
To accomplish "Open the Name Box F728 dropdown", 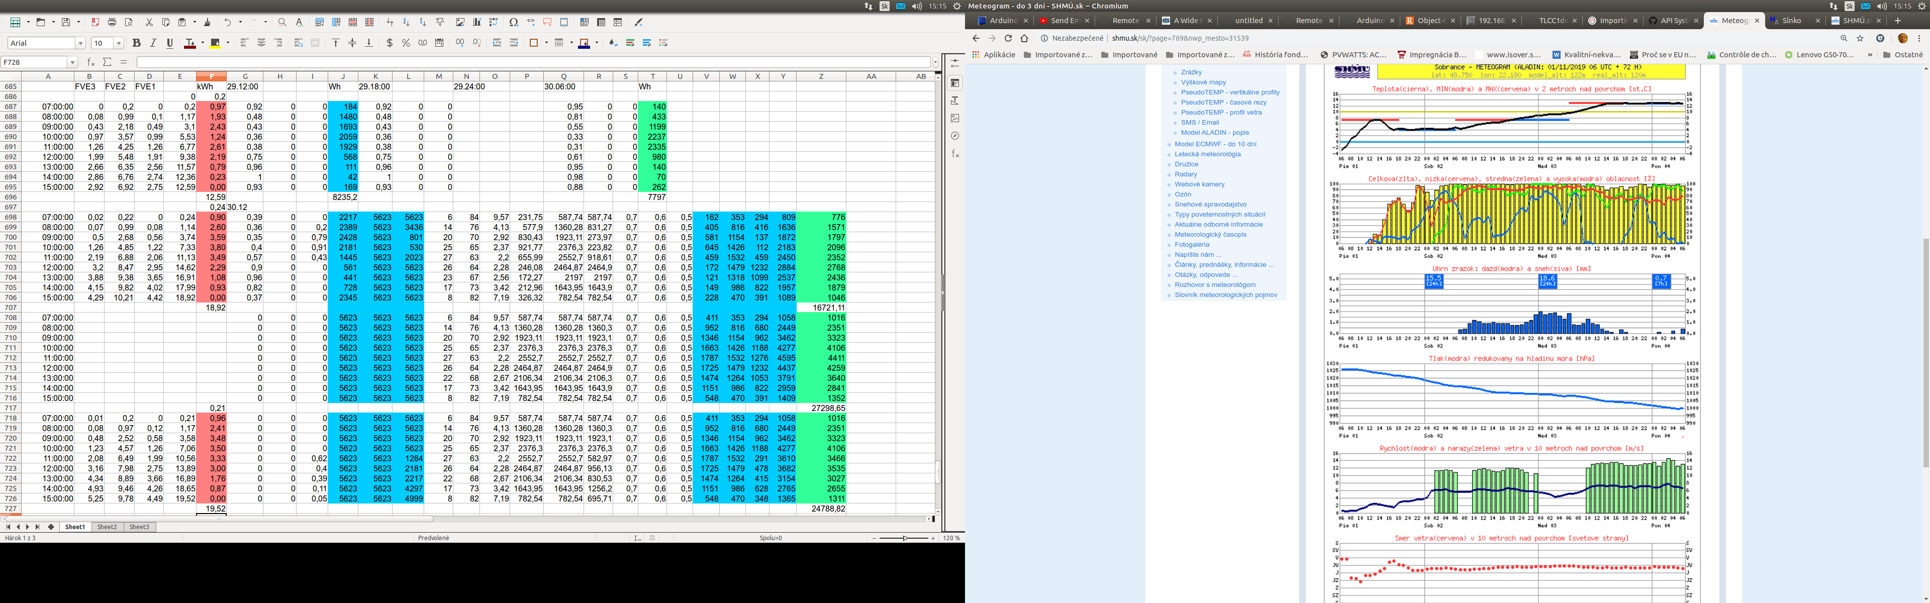I will [x=73, y=62].
